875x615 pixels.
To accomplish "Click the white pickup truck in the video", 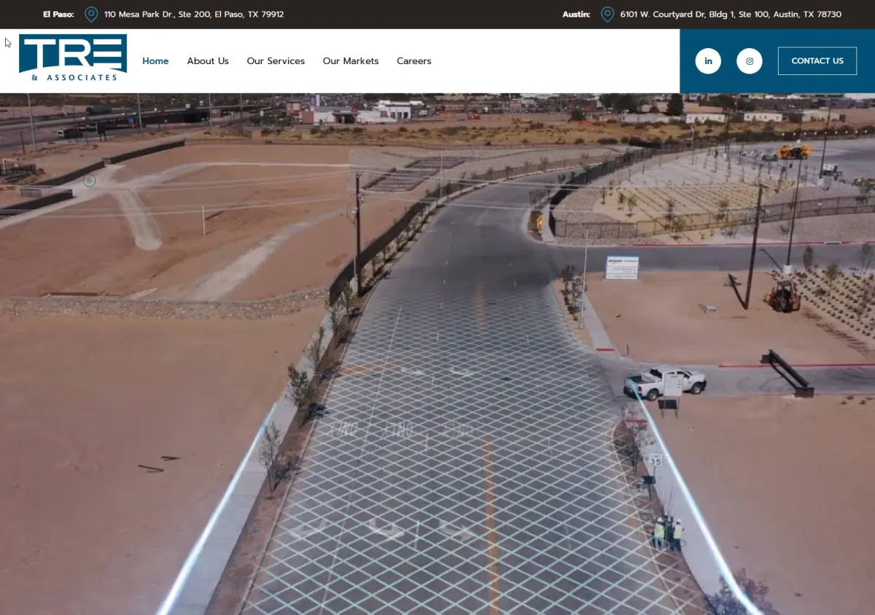I will pos(664,382).
